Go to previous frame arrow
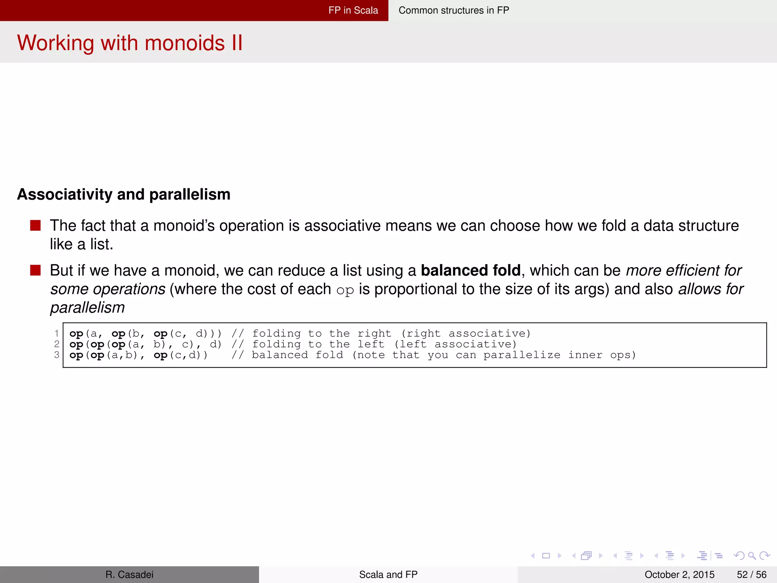 click(x=574, y=556)
